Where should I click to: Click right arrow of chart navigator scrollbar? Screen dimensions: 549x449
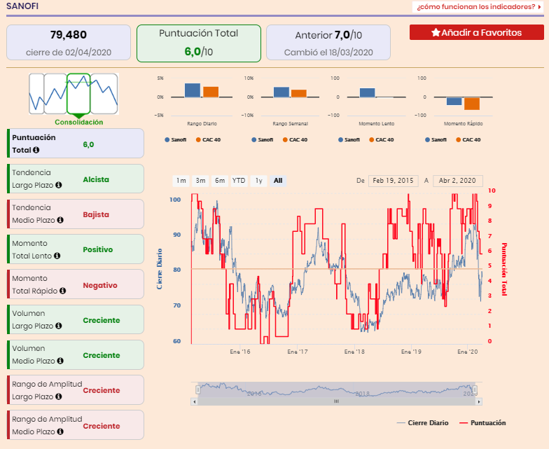(x=479, y=401)
